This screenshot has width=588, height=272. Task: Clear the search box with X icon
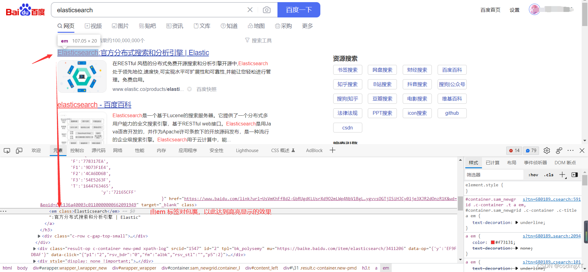[250, 10]
